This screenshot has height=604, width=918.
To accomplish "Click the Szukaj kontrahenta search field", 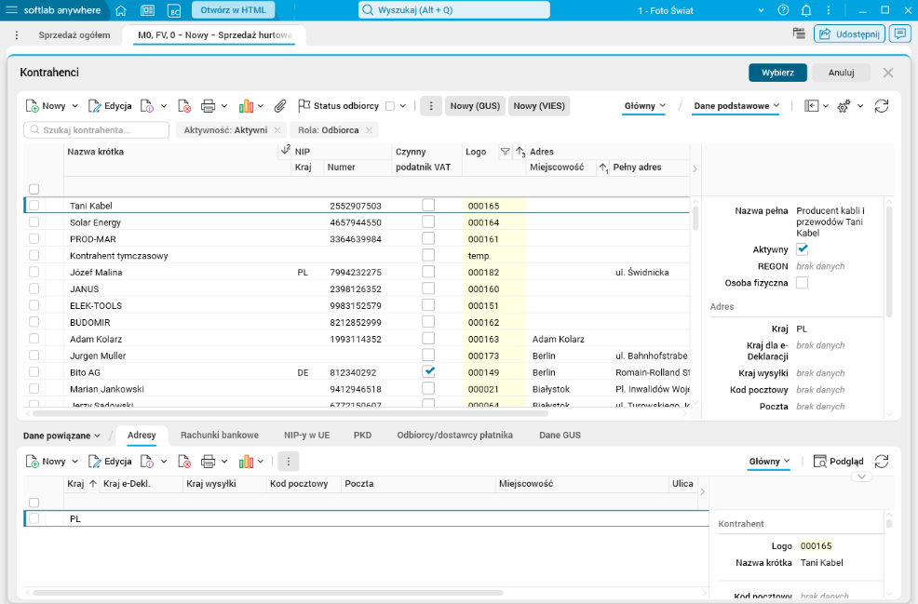I will coord(97,130).
